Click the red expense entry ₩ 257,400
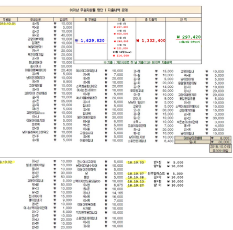This screenshot has width=233, height=230. point(121,27)
